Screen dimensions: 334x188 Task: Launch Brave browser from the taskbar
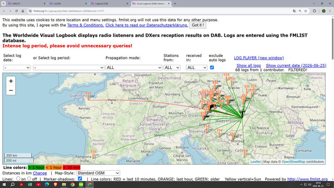click(55, 184)
